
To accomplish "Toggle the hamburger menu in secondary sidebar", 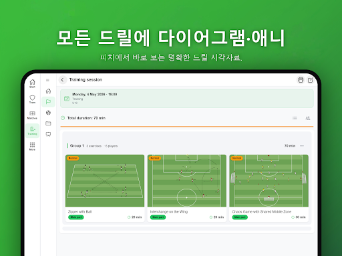I will [47, 80].
